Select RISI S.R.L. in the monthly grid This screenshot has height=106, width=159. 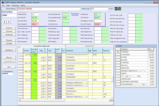tap(77, 94)
